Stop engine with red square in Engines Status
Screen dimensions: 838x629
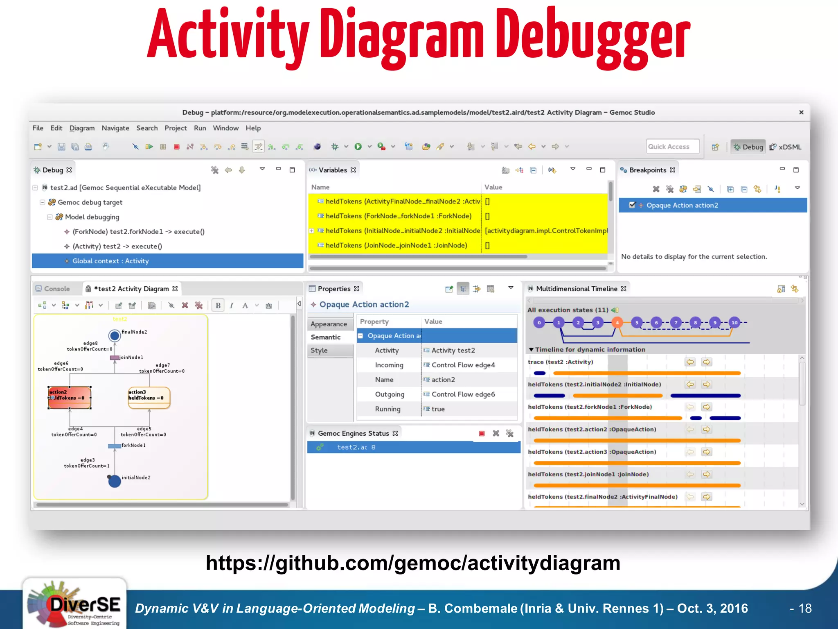pos(482,433)
